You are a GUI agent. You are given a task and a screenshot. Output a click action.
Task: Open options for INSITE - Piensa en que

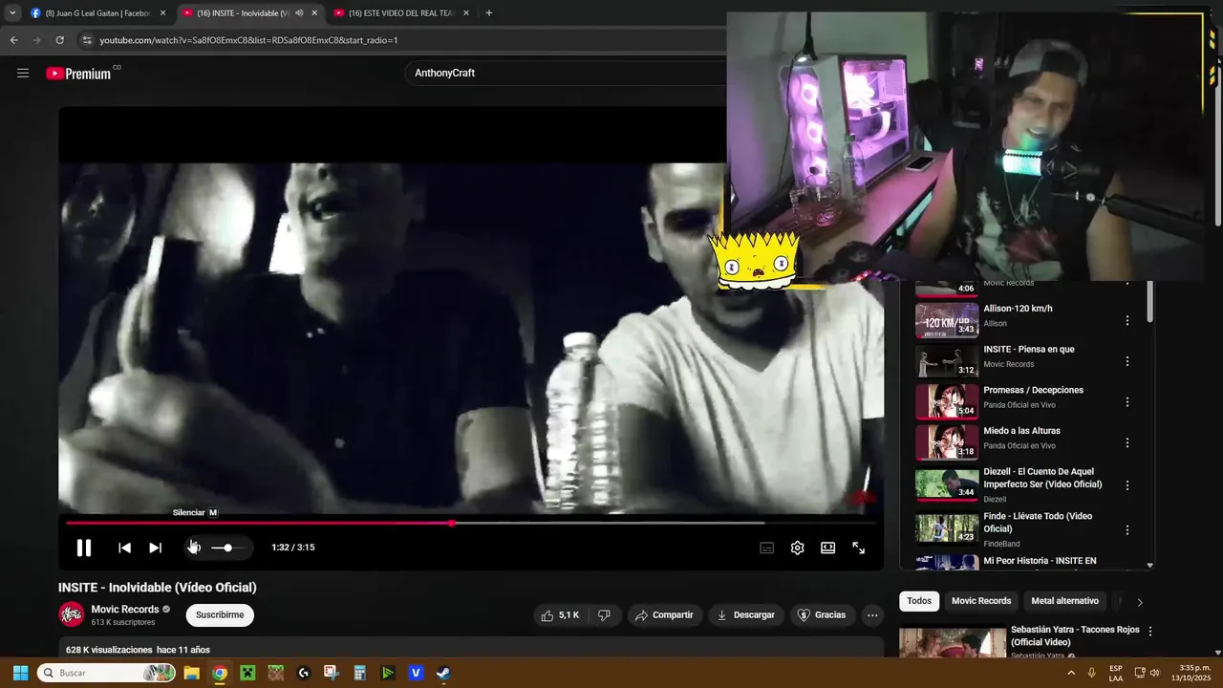(x=1127, y=362)
